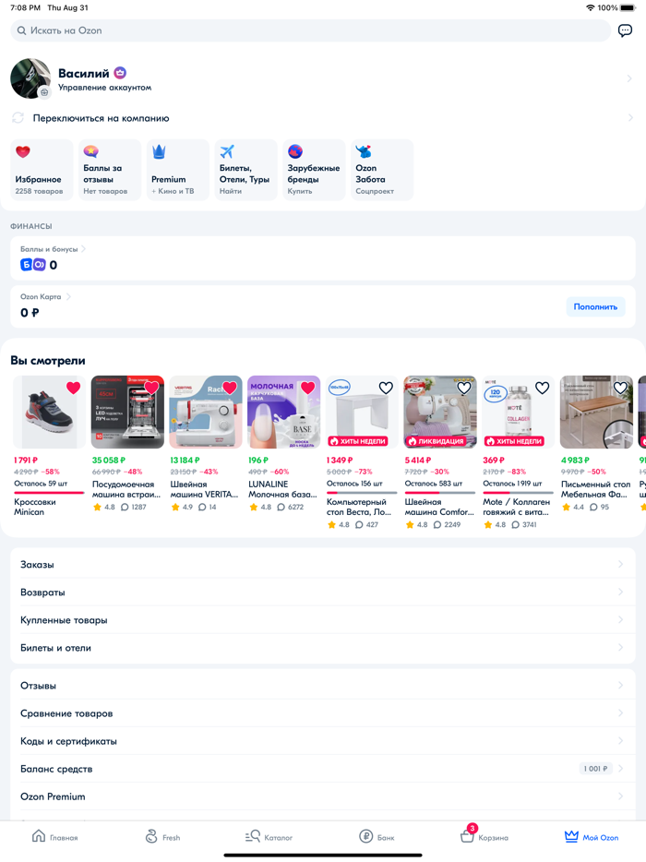646x862 pixels.
Task: Unfavorite the Посудомоечная машина heart
Action: coord(151,388)
